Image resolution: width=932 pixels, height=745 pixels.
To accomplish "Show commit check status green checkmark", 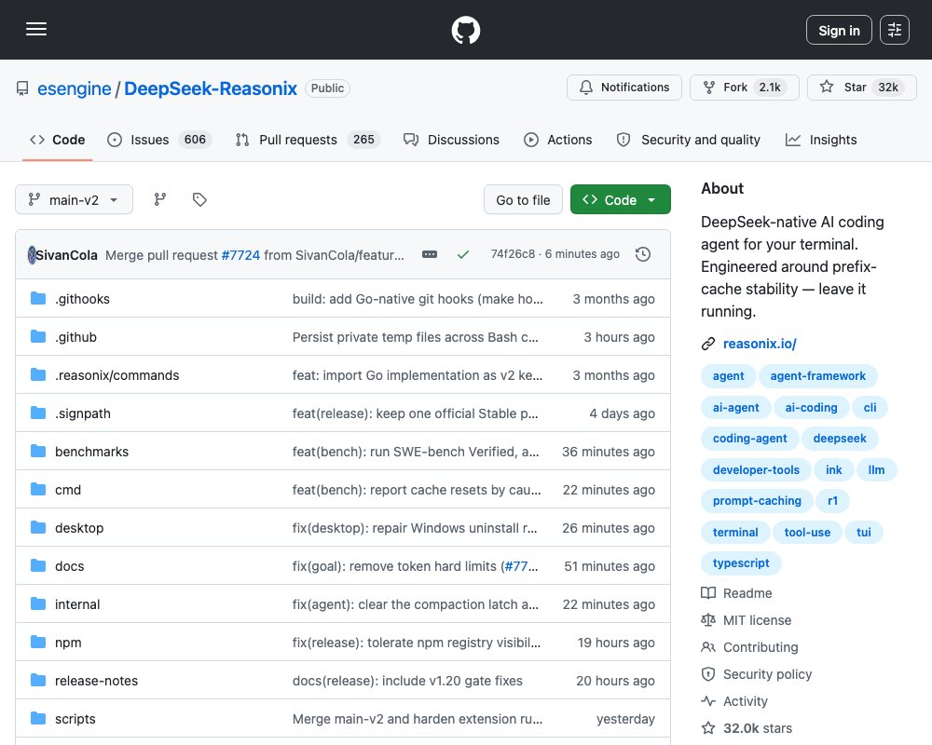I will coord(463,254).
